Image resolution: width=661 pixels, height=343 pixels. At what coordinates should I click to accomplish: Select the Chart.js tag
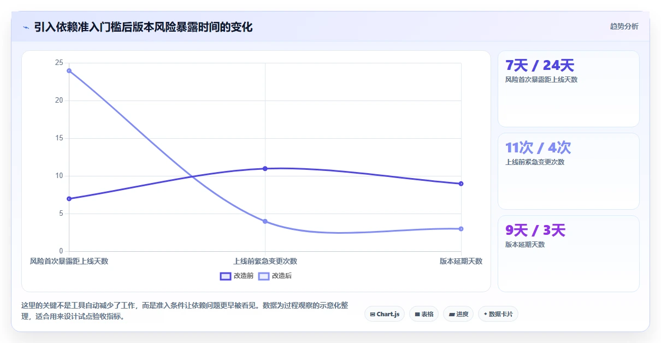[385, 314]
